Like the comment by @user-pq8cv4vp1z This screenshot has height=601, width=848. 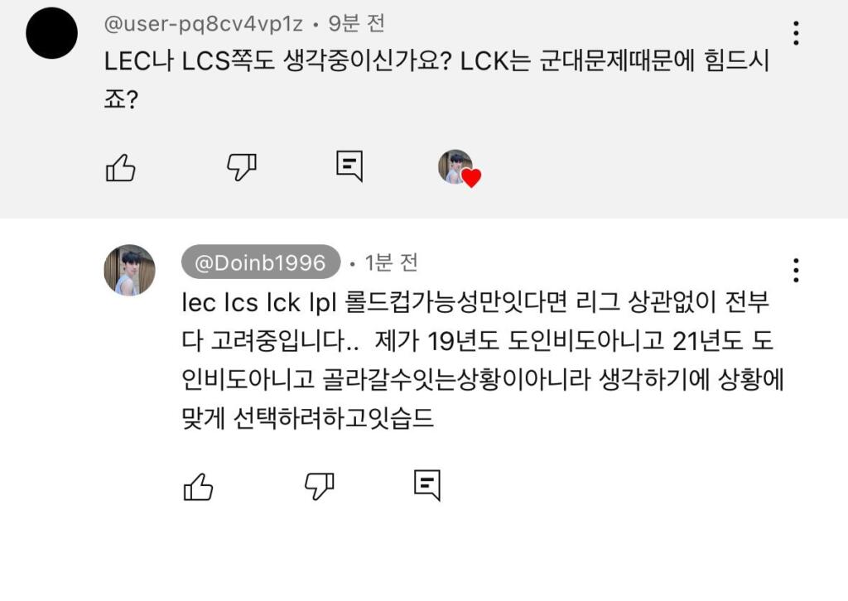click(x=121, y=168)
